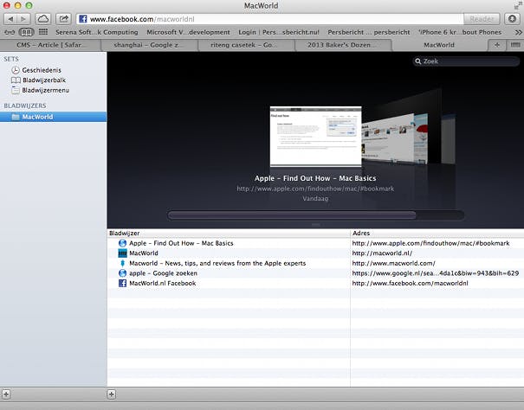Click the Reader button in address bar

tap(481, 18)
